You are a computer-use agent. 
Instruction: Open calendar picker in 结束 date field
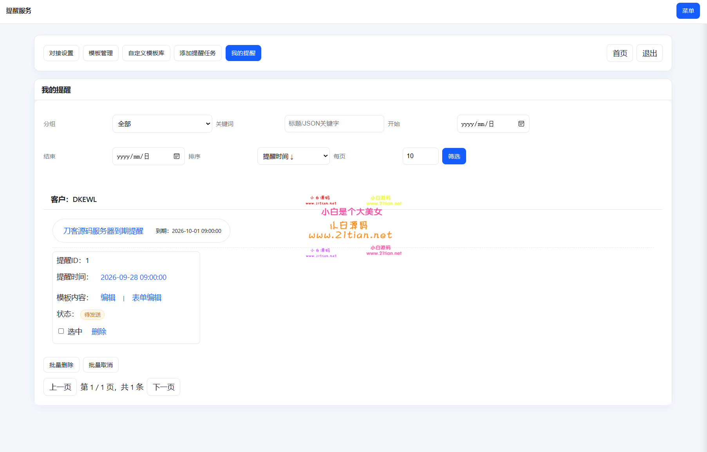[x=176, y=156]
